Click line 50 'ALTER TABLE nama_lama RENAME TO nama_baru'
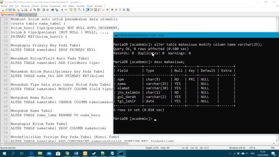 pos(55,115)
